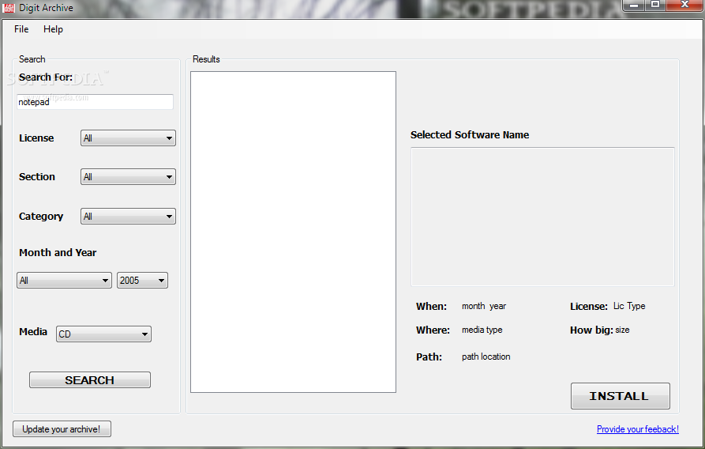Click the 'size' value text

(622, 330)
